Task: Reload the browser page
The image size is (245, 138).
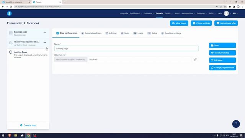Action: coord(11,7)
